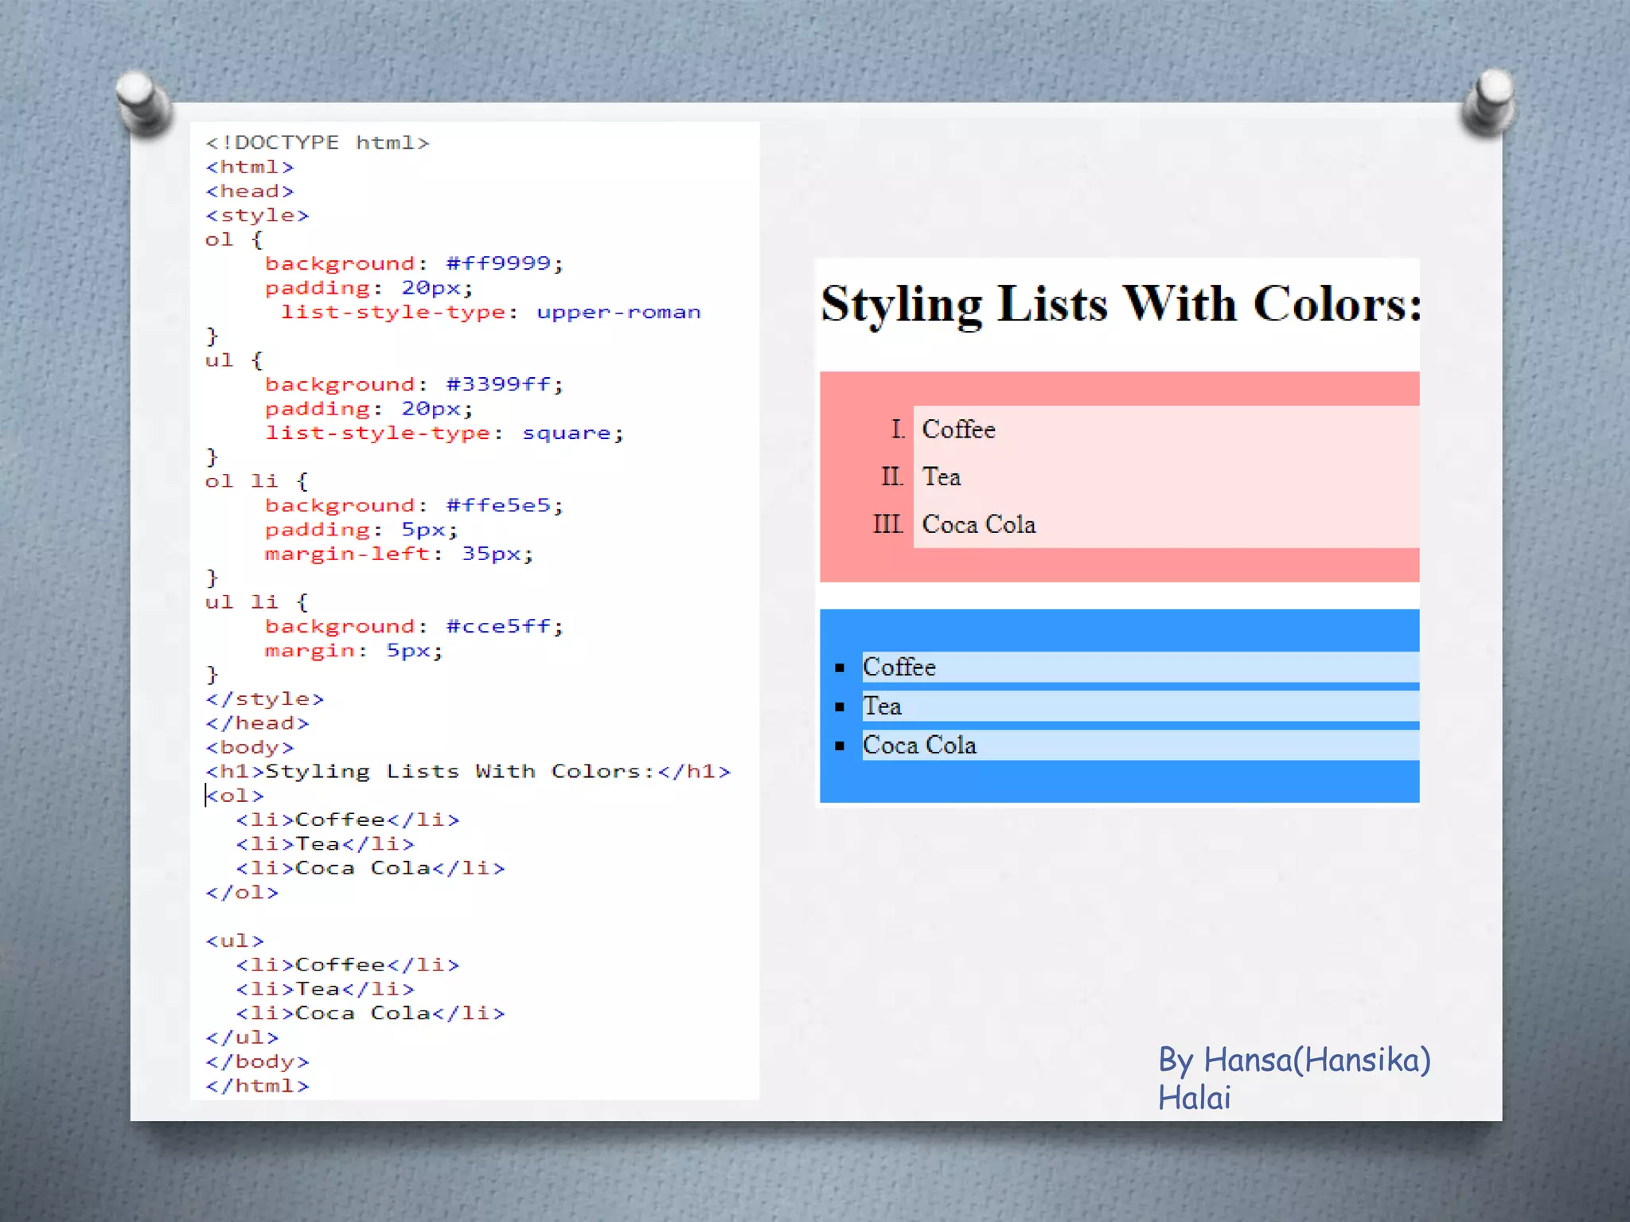Select Coca Cola in the pink list
Image resolution: width=1630 pixels, height=1222 pixels.
978,525
